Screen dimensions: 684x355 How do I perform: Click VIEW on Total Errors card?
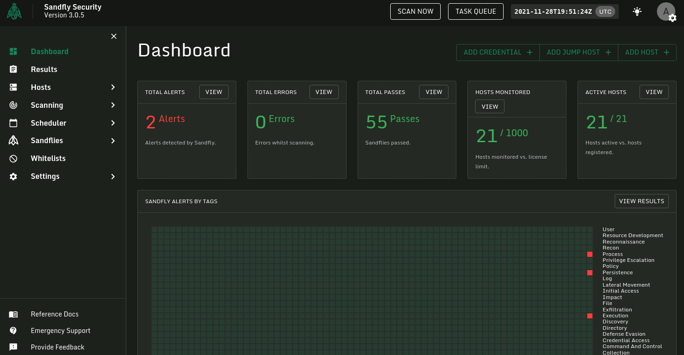324,92
